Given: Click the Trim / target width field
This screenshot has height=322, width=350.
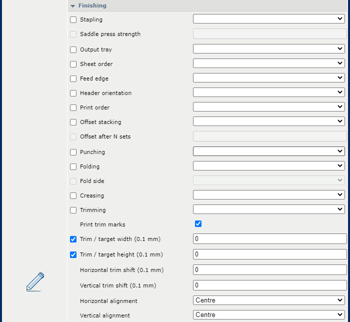Looking at the screenshot, I should [x=269, y=239].
